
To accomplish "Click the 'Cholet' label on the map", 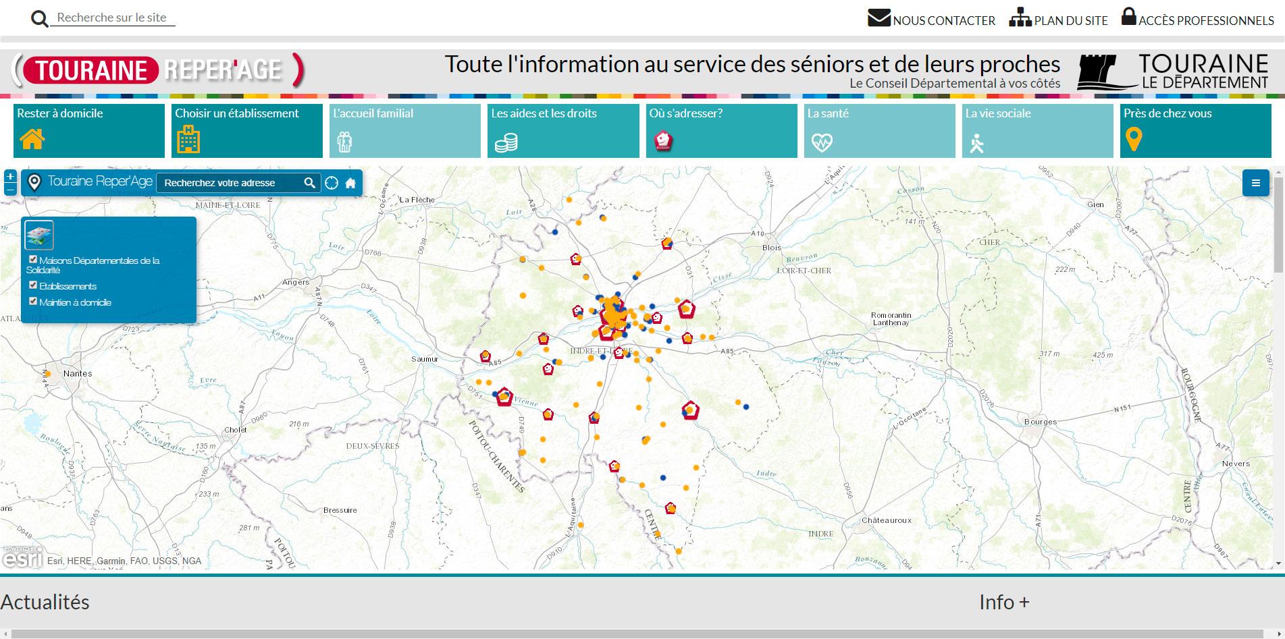I will coord(236,430).
